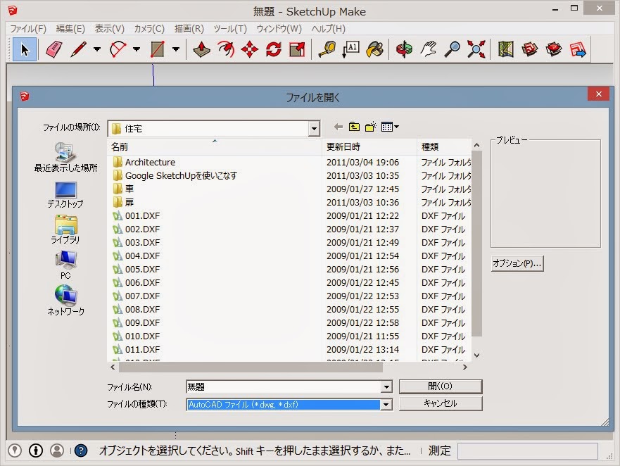Pick the Paint Bucket tool
620x466 pixels.
click(375, 49)
